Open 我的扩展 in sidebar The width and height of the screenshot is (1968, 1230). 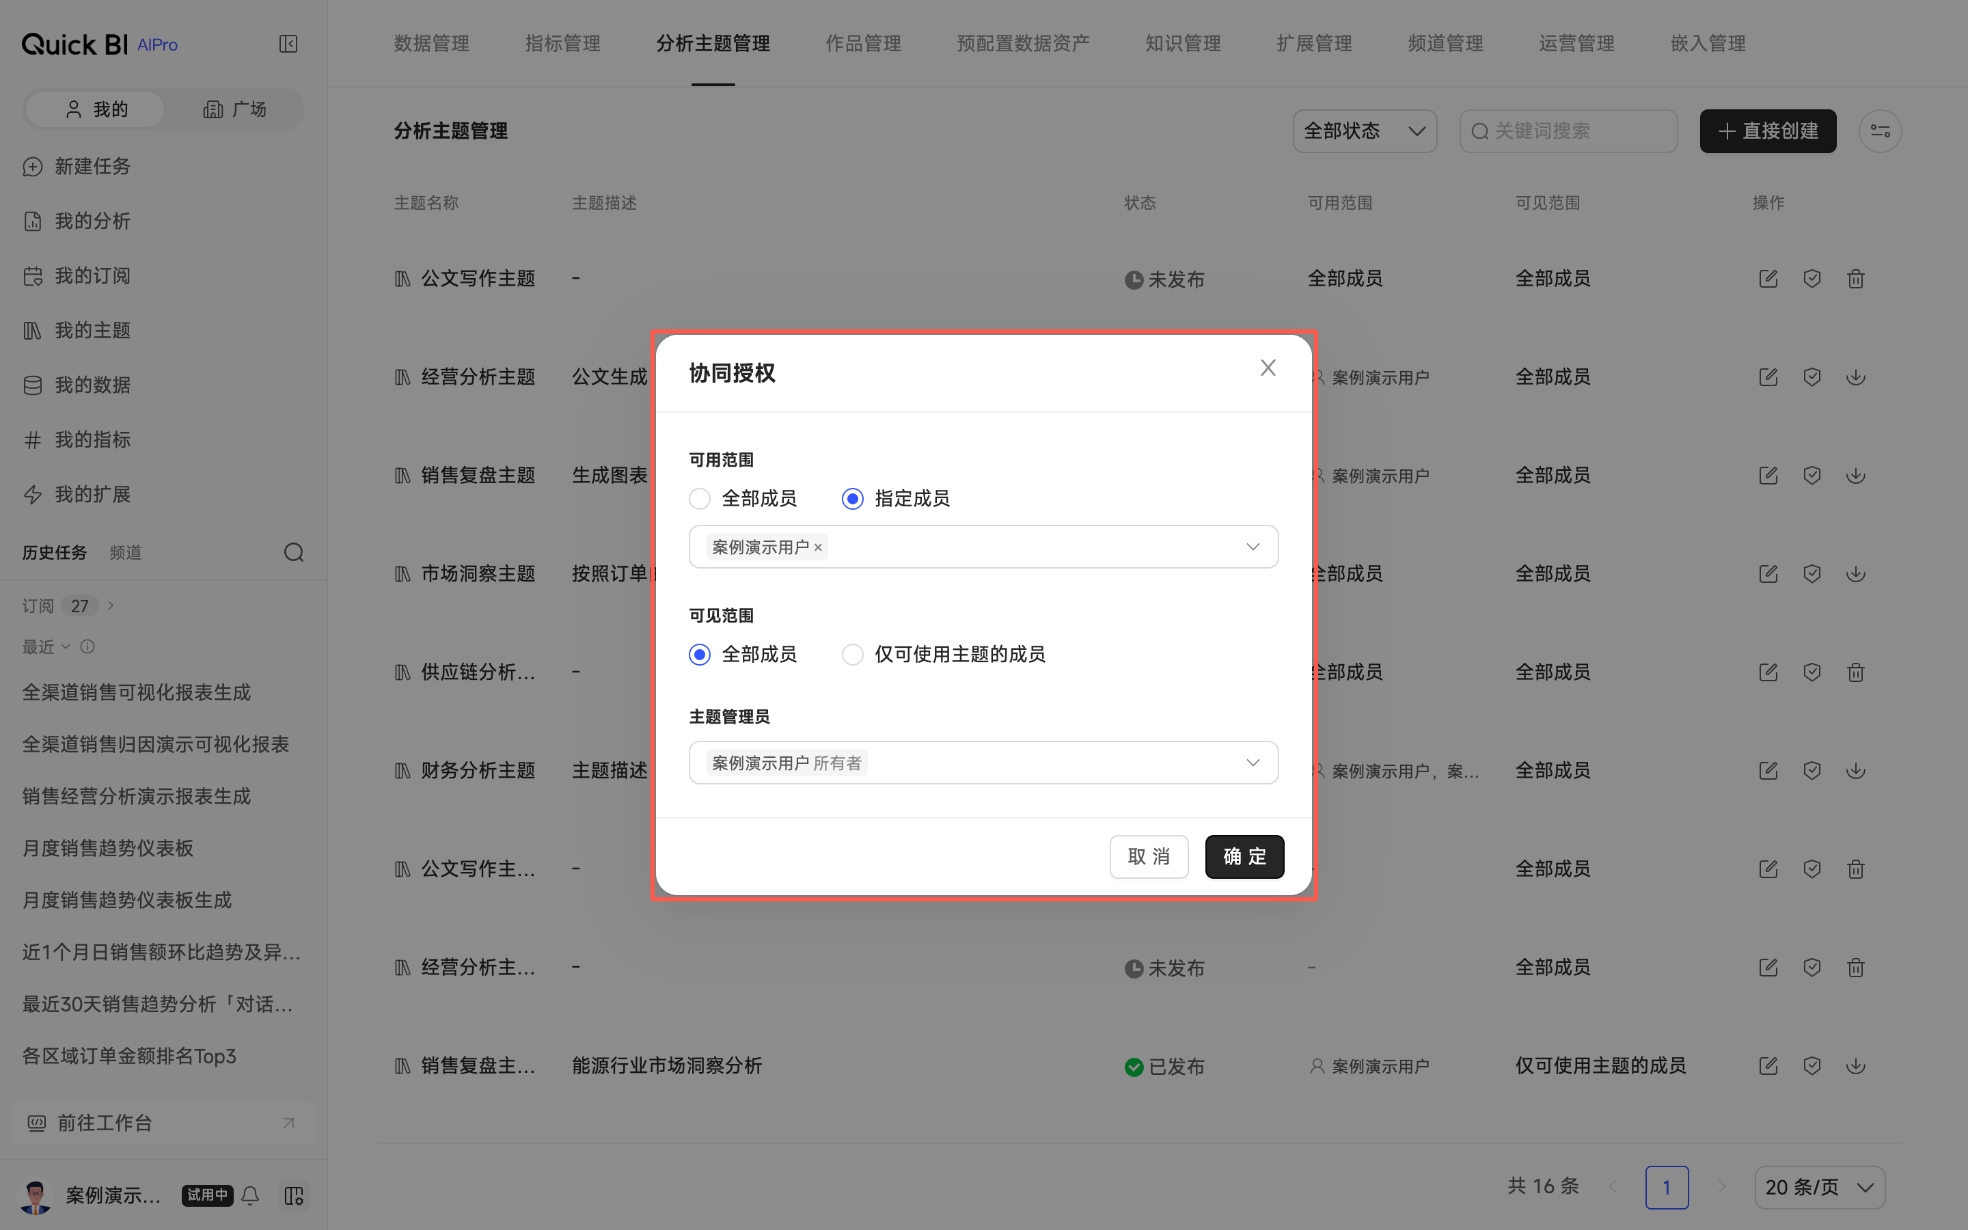point(77,495)
